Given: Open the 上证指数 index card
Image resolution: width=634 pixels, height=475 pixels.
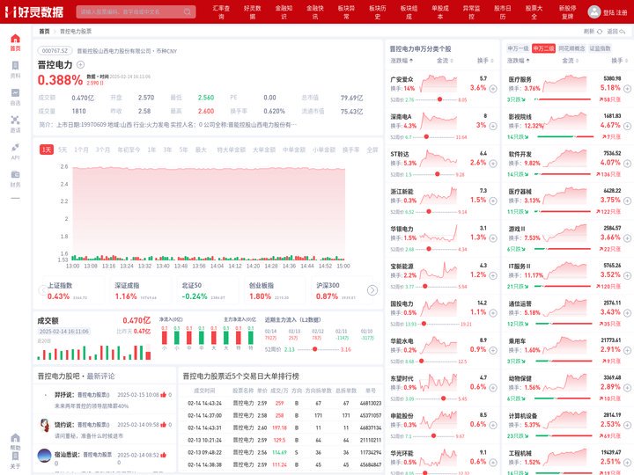Looking at the screenshot, I should coord(72,291).
